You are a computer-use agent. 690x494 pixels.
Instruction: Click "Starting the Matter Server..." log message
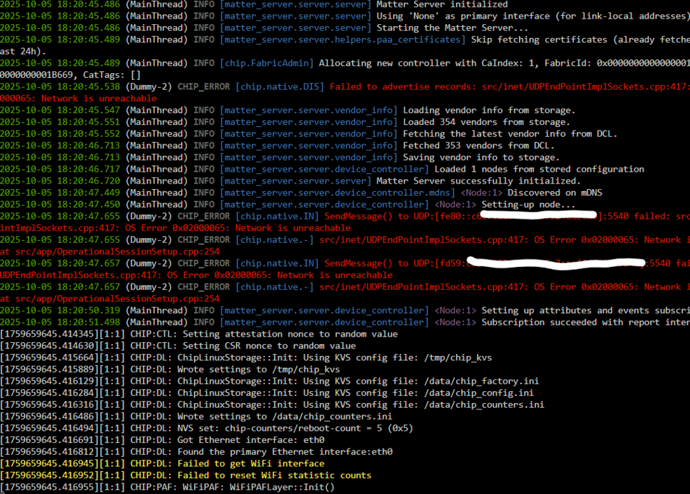452,28
